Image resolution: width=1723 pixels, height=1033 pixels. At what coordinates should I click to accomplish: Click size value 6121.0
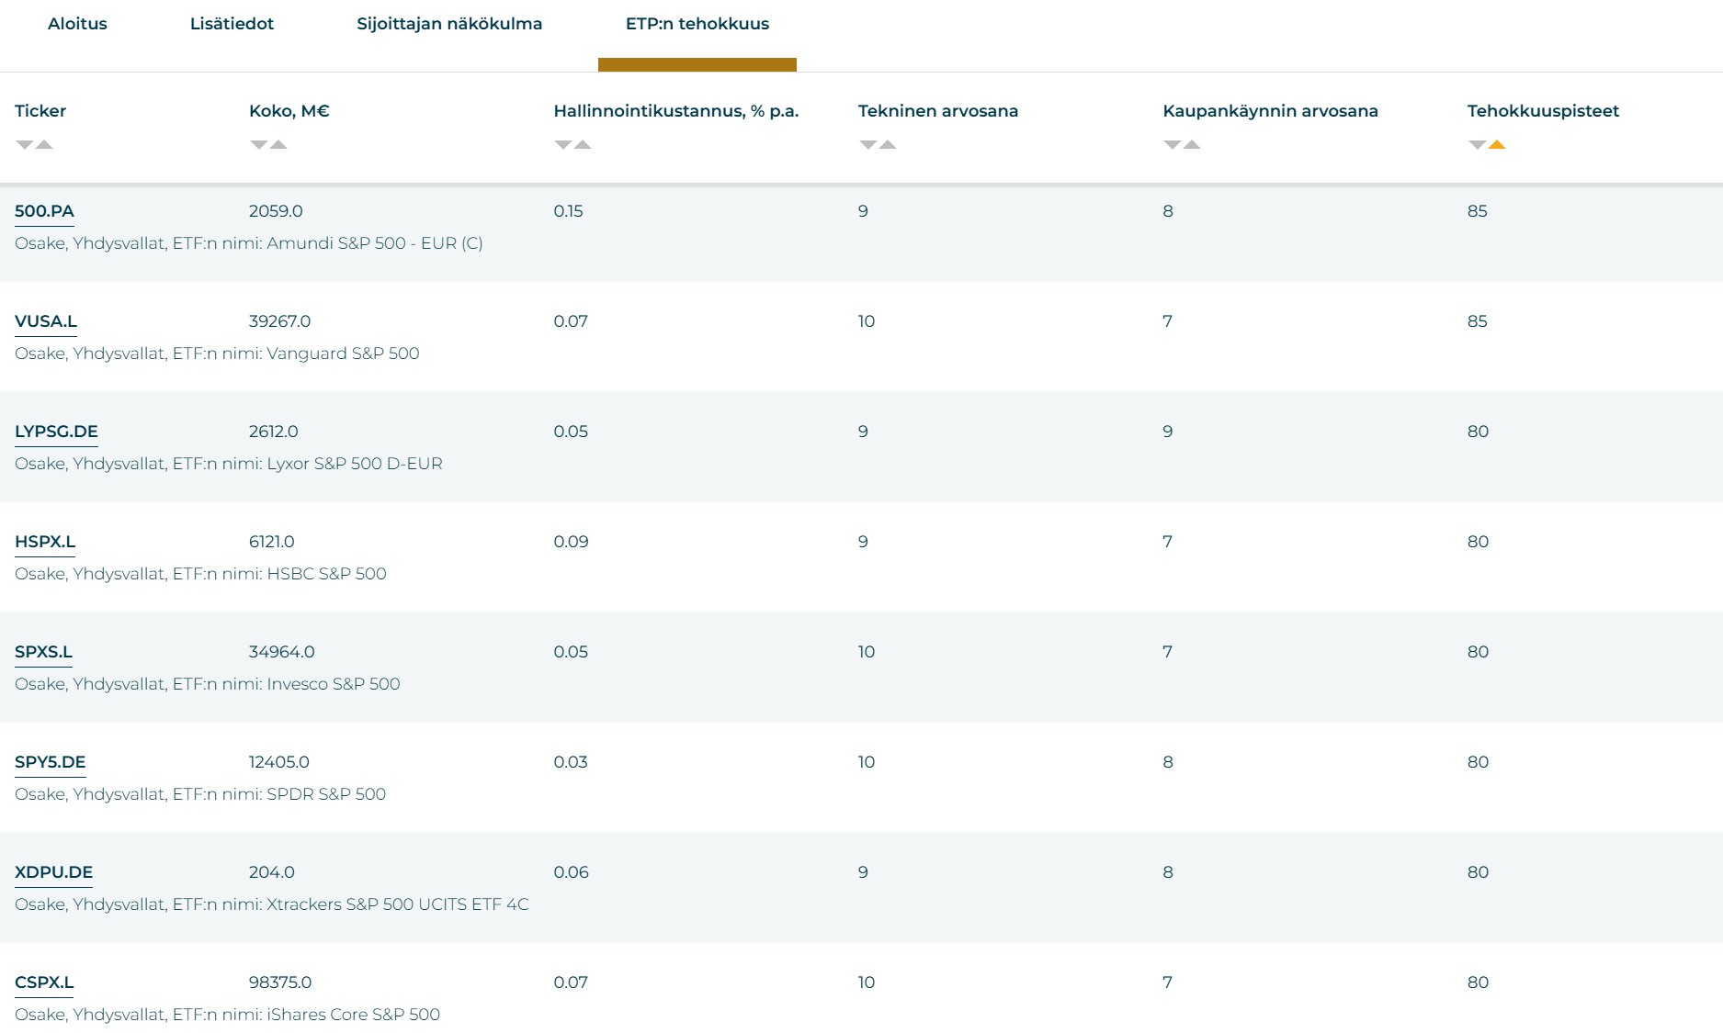click(x=272, y=542)
